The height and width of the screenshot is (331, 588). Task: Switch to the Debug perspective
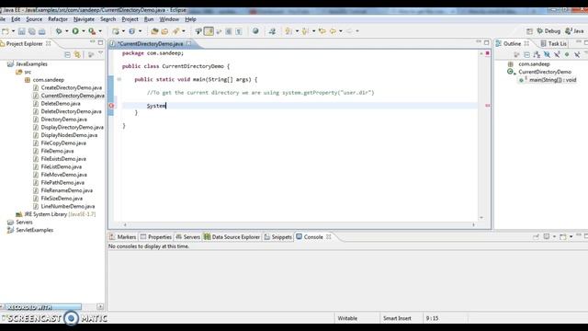pyautogui.click(x=548, y=31)
